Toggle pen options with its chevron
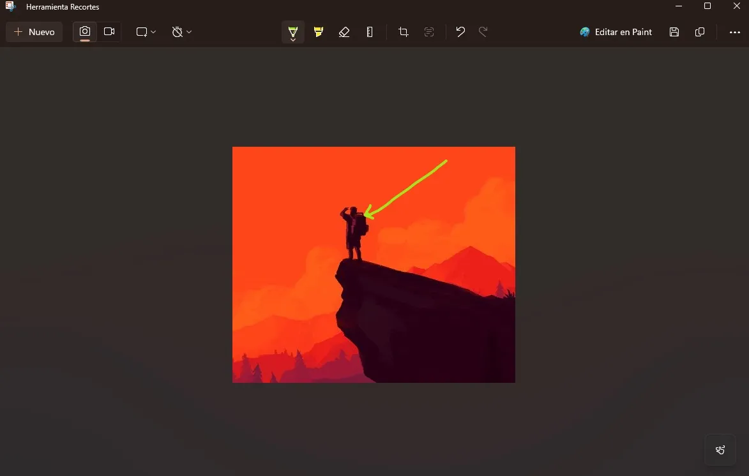This screenshot has width=749, height=476. (293, 38)
